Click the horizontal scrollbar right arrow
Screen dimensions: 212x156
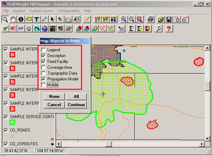(202, 144)
